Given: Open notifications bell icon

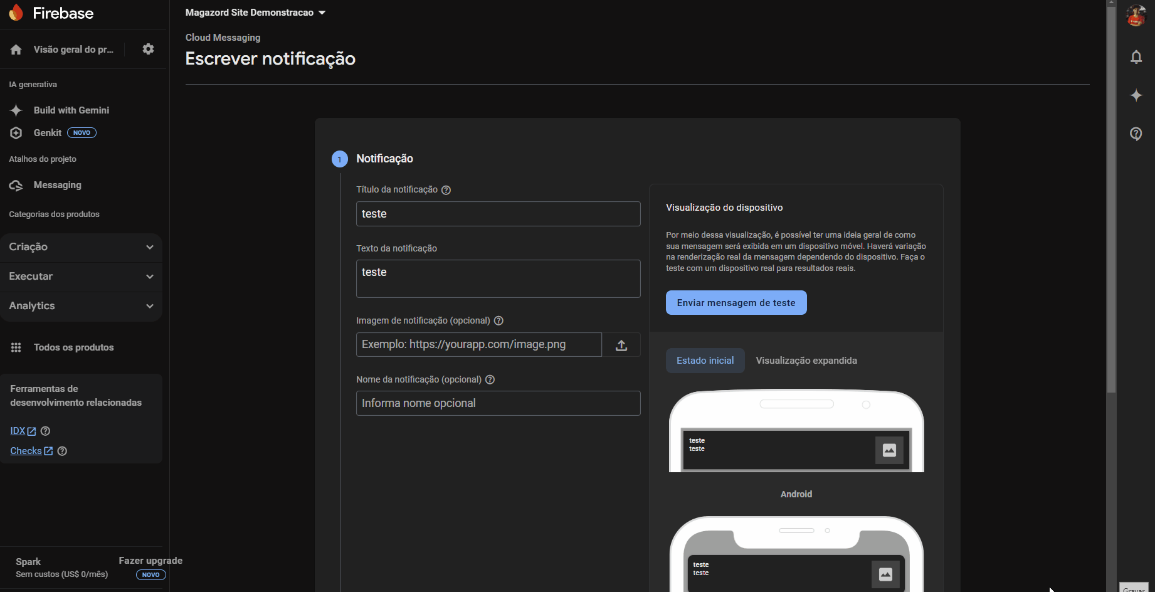Looking at the screenshot, I should tap(1136, 58).
